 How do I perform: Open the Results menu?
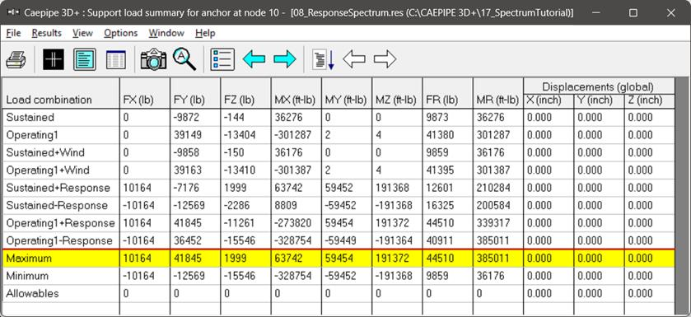click(x=47, y=33)
